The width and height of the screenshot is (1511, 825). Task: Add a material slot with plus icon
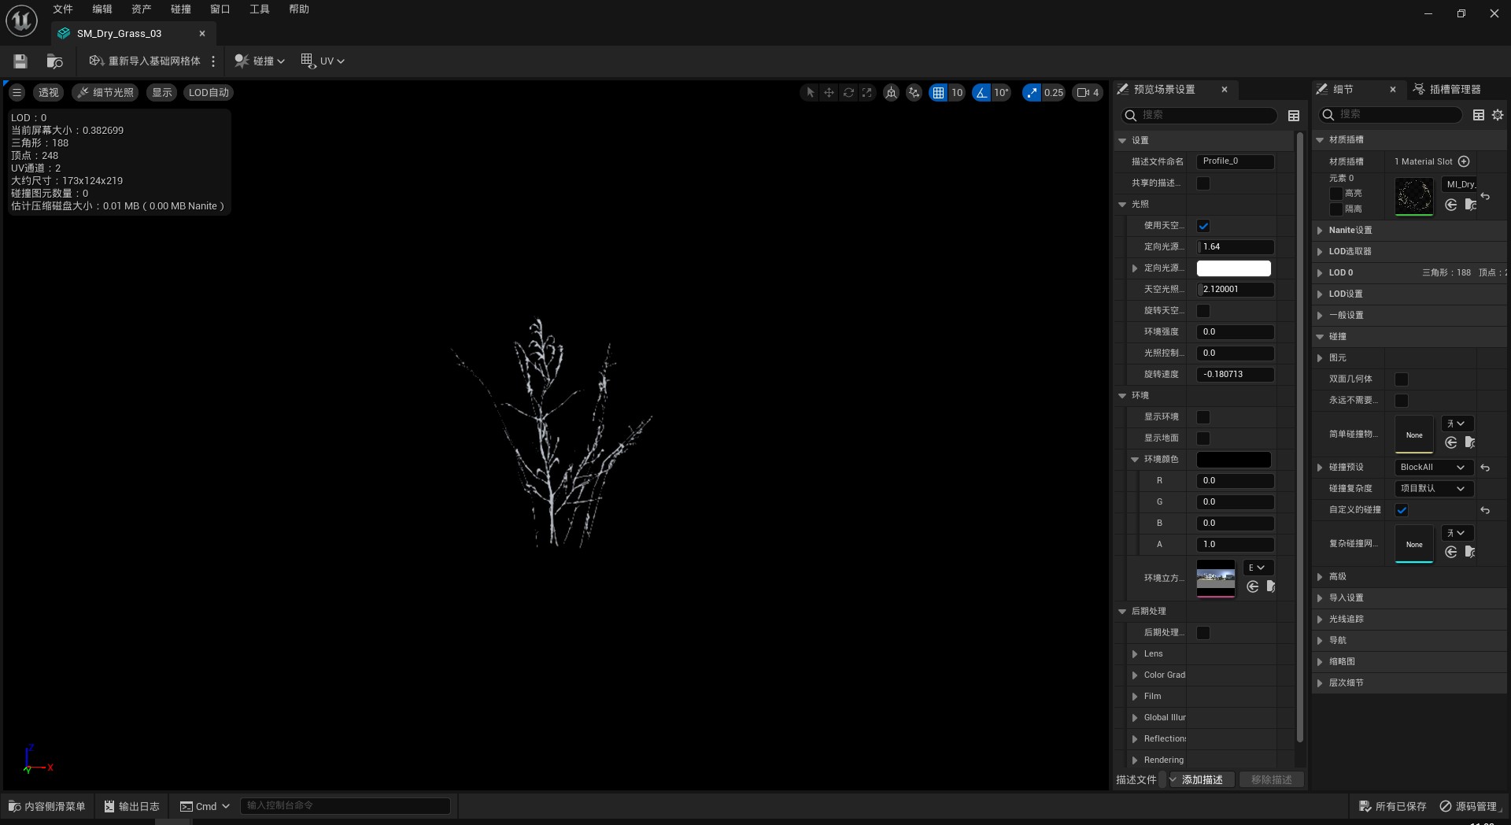pos(1464,161)
